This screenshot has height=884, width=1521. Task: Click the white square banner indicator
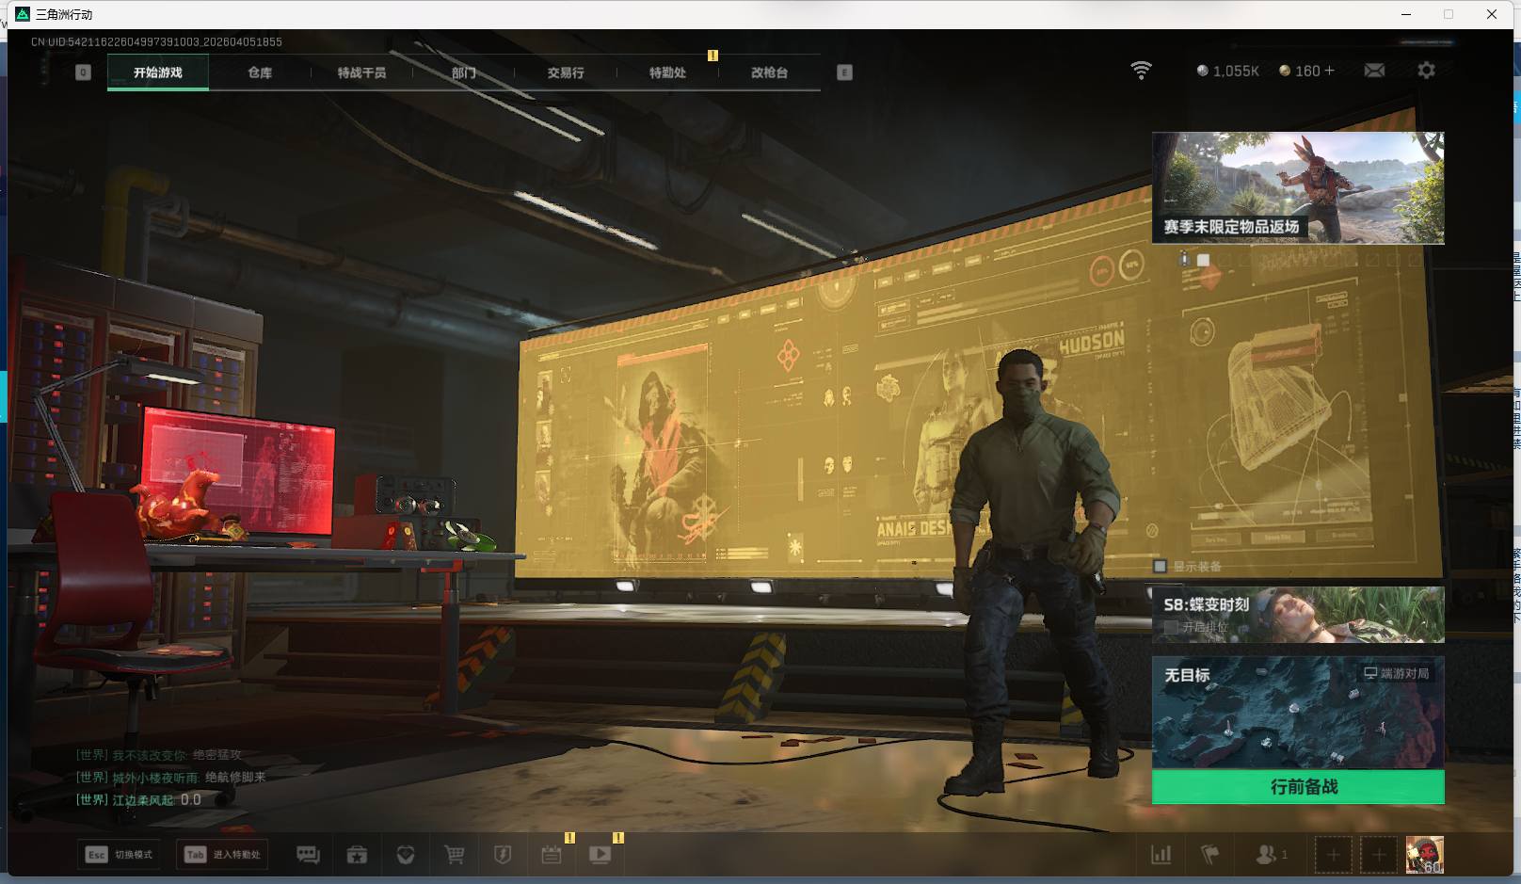point(1203,260)
